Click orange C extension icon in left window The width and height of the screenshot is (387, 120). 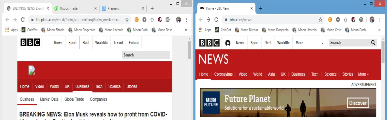point(136,20)
